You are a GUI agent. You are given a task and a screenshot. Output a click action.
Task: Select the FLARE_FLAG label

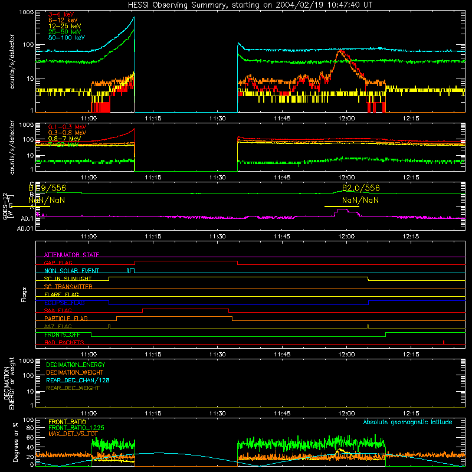pos(61,294)
